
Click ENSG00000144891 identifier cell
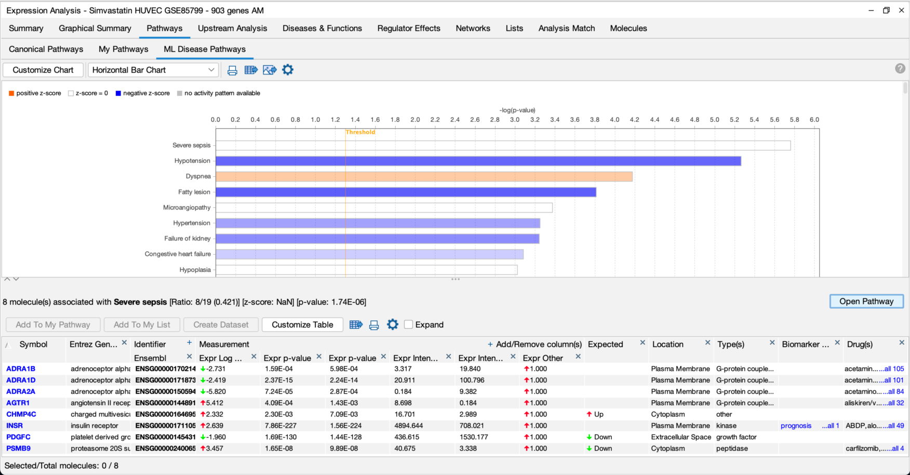coord(165,403)
